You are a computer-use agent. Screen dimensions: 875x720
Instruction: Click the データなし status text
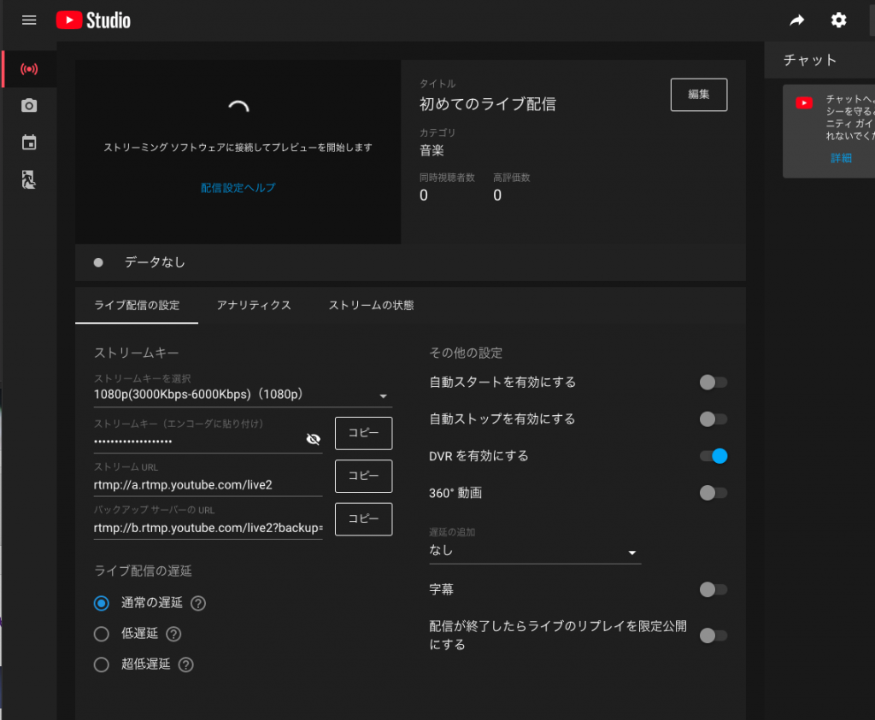155,262
